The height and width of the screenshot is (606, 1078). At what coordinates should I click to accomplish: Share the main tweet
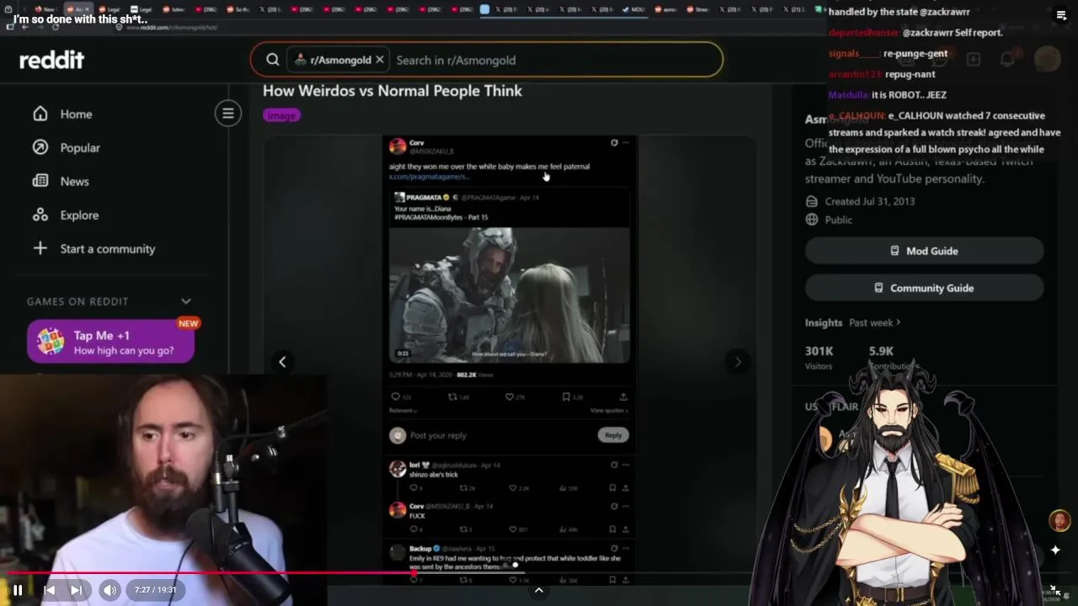pyautogui.click(x=623, y=396)
